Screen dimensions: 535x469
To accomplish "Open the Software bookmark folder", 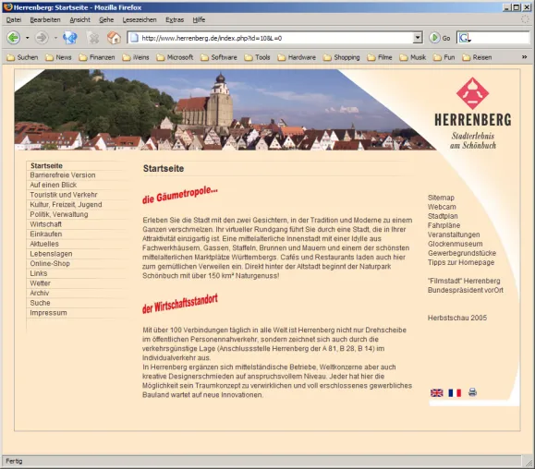I will click(219, 57).
